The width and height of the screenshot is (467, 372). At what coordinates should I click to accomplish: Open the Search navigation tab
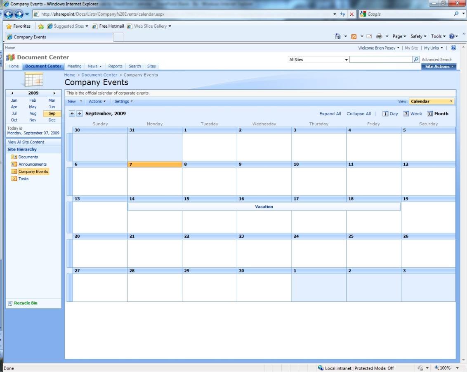(x=134, y=66)
